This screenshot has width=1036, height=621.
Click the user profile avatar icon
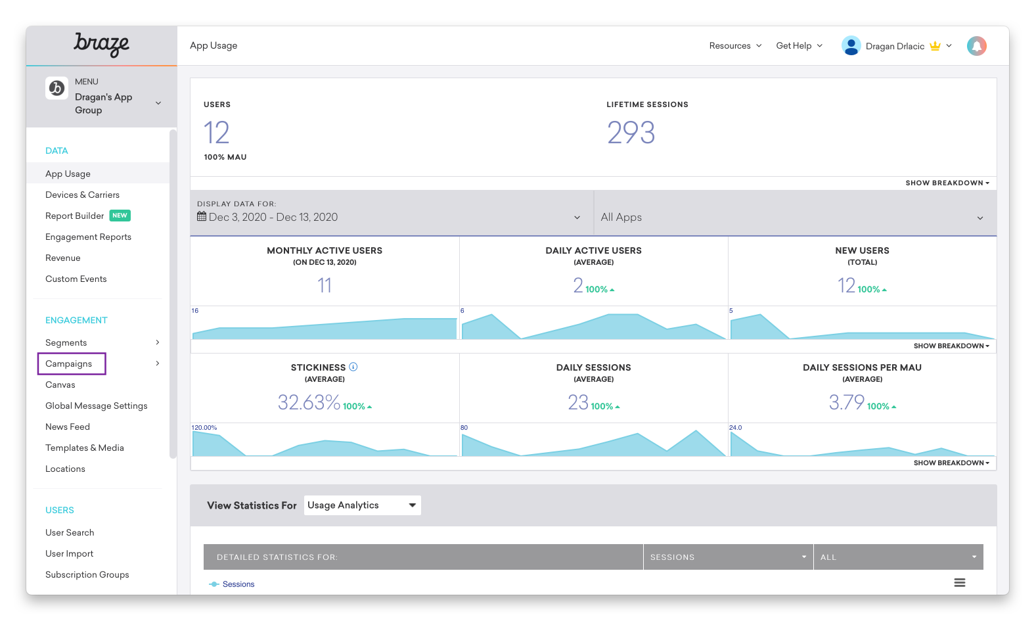[851, 45]
